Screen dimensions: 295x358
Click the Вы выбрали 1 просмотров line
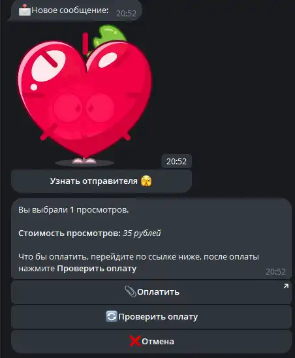pyautogui.click(x=73, y=210)
